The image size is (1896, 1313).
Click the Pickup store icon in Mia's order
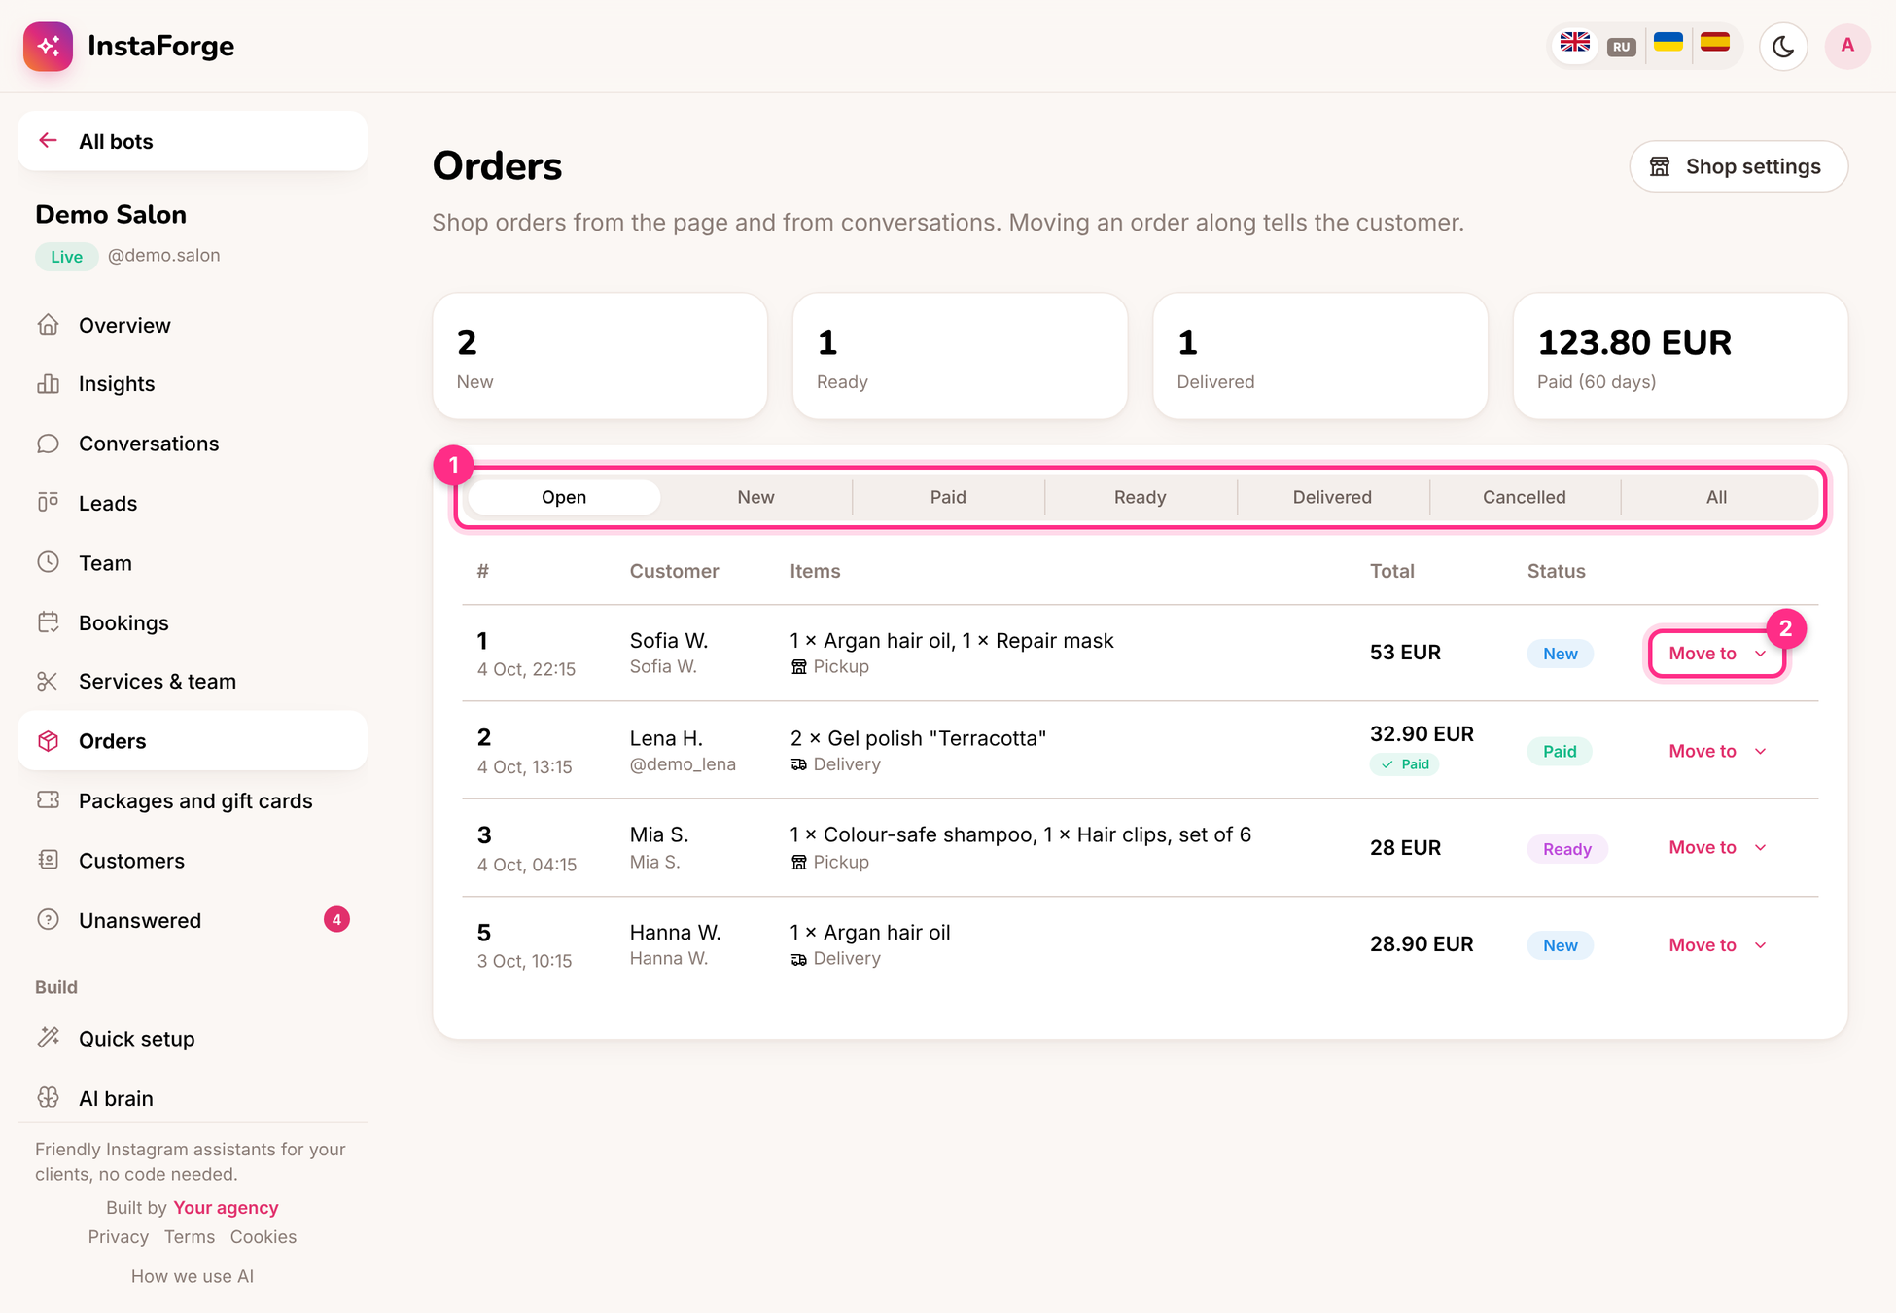pos(798,863)
